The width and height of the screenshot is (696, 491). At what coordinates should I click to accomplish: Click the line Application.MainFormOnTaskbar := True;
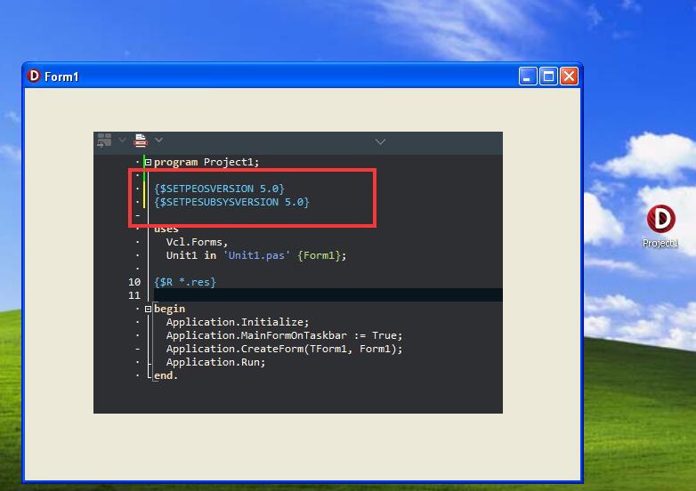(x=285, y=334)
